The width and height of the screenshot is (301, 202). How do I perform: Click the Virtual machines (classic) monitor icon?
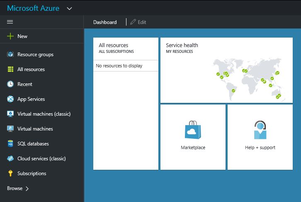pos(10,114)
